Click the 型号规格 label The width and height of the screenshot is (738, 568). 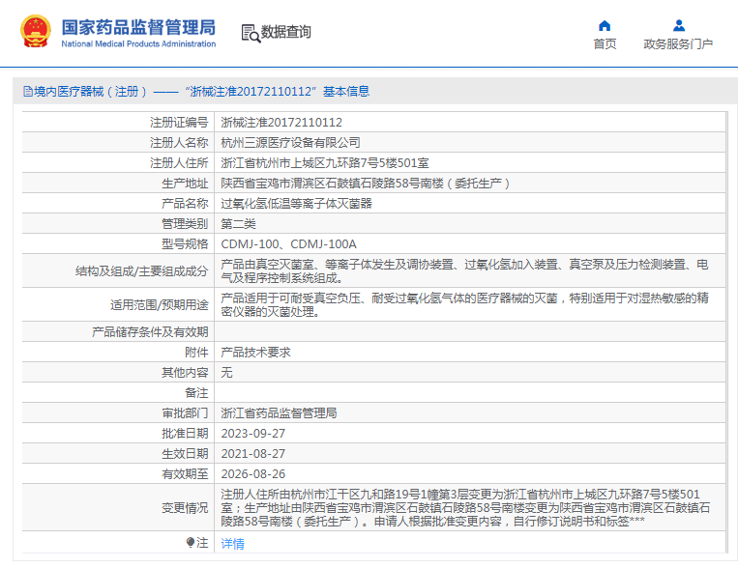pyautogui.click(x=185, y=243)
